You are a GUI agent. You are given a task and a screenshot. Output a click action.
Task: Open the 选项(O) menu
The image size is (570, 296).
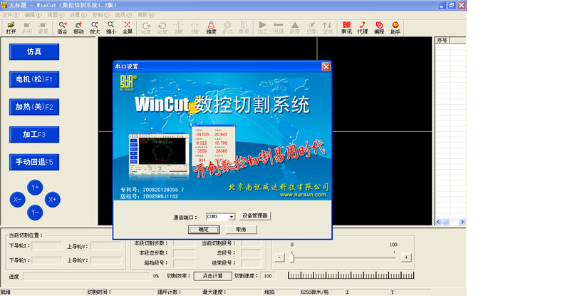click(x=123, y=15)
